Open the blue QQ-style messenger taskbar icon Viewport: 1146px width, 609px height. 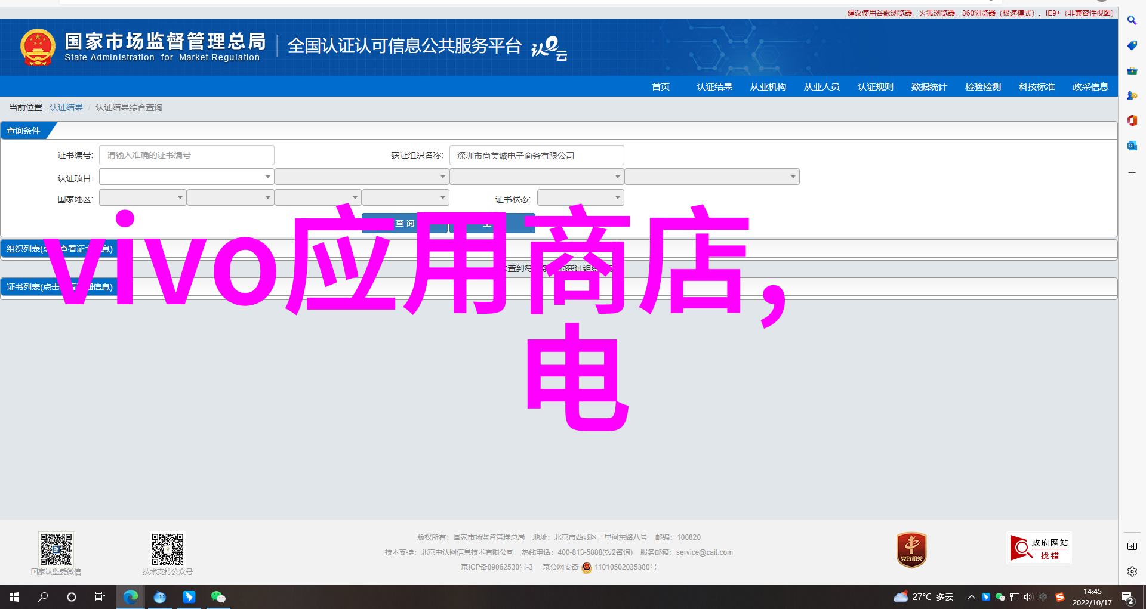(159, 597)
